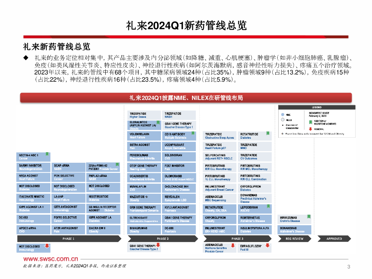Select the NRG4 AGONIST Heart Failure card

(33, 177)
